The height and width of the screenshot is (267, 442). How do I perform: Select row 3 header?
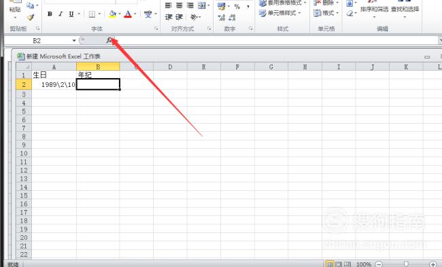click(x=24, y=94)
